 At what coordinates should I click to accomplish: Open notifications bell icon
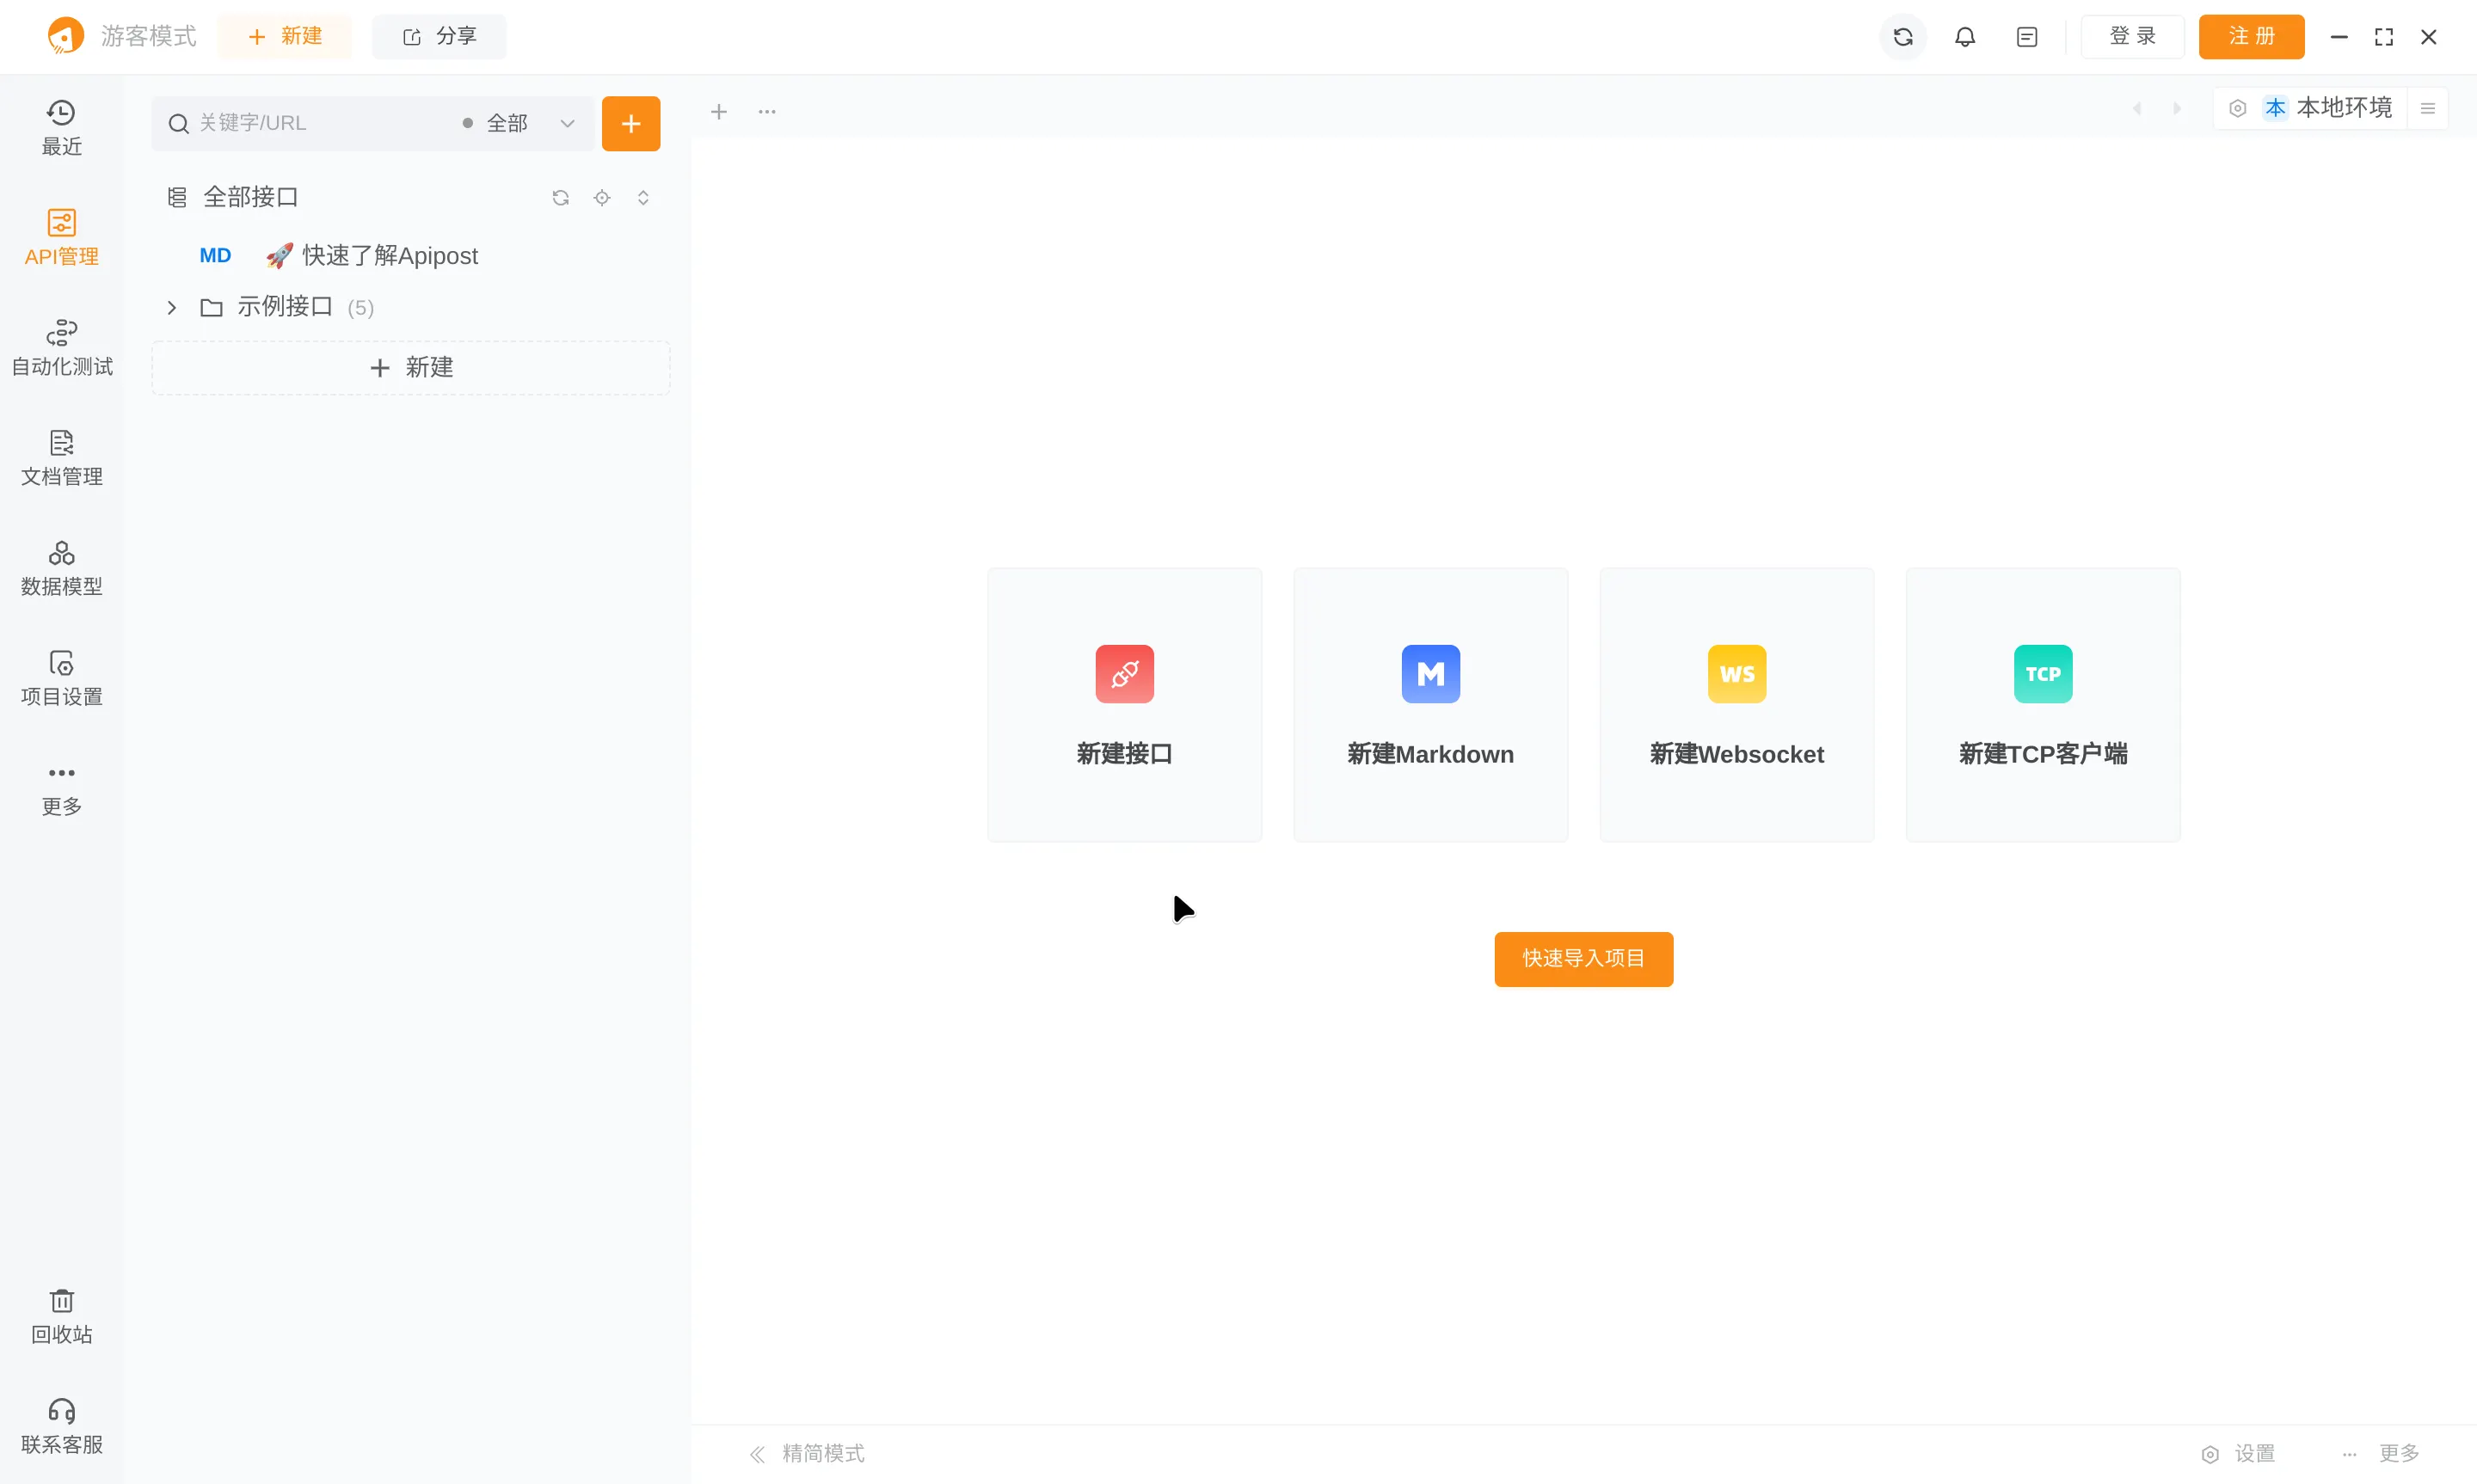click(1964, 37)
